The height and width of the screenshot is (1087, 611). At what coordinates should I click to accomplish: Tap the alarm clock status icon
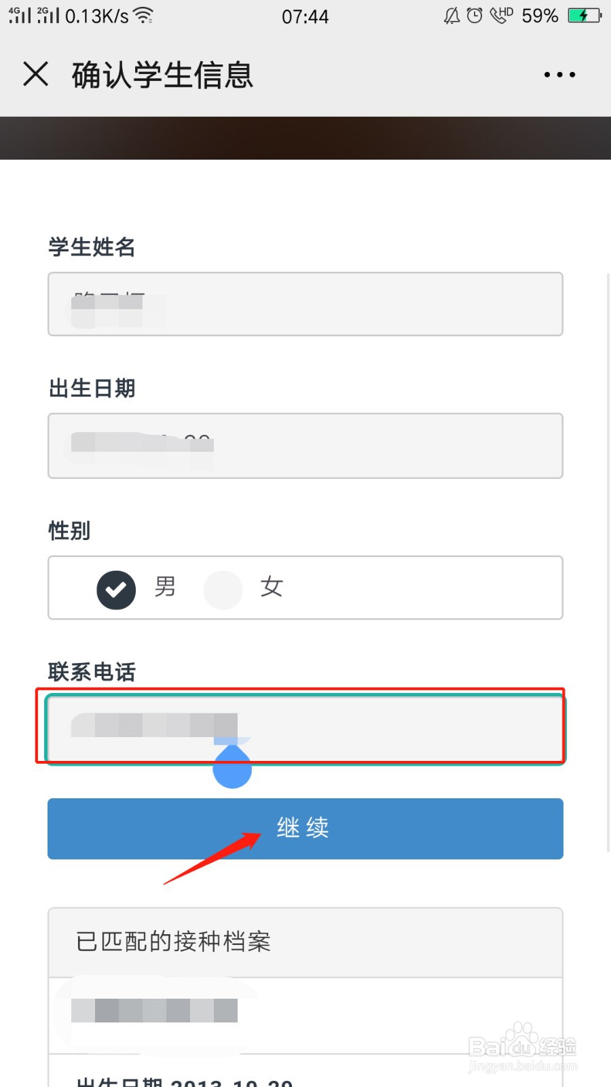(475, 15)
